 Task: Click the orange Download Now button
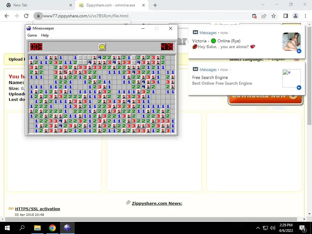click(265, 100)
